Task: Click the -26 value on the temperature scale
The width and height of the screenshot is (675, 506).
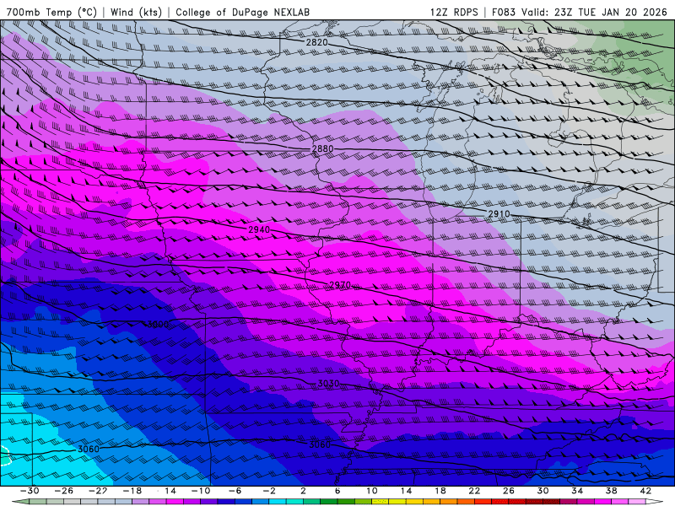Action: point(64,491)
